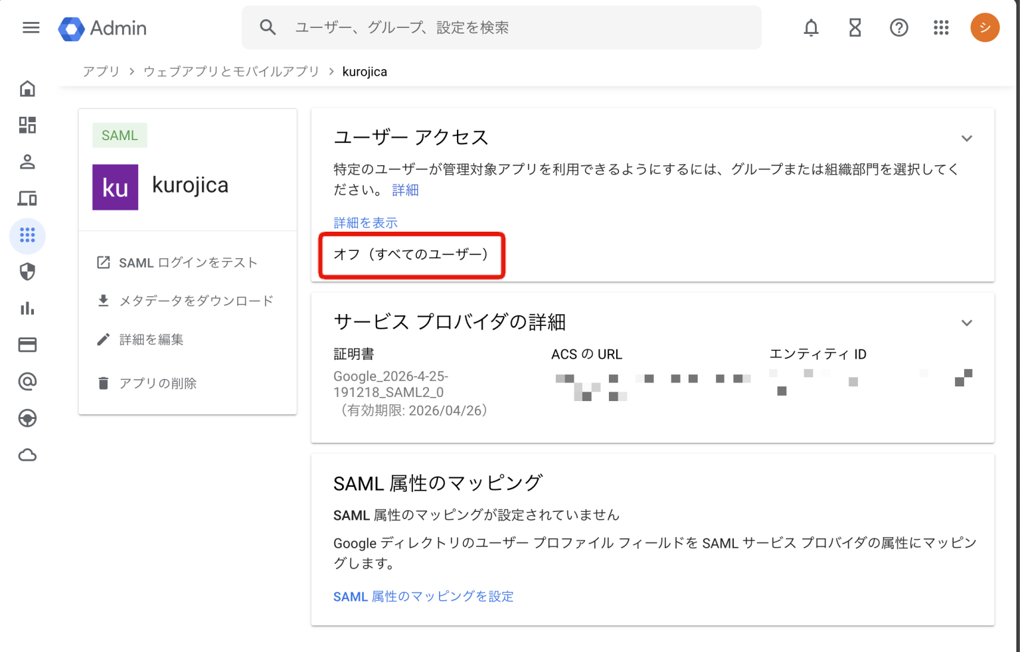The image size is (1020, 652).
Task: Go to Home in the sidebar
Action: [27, 88]
